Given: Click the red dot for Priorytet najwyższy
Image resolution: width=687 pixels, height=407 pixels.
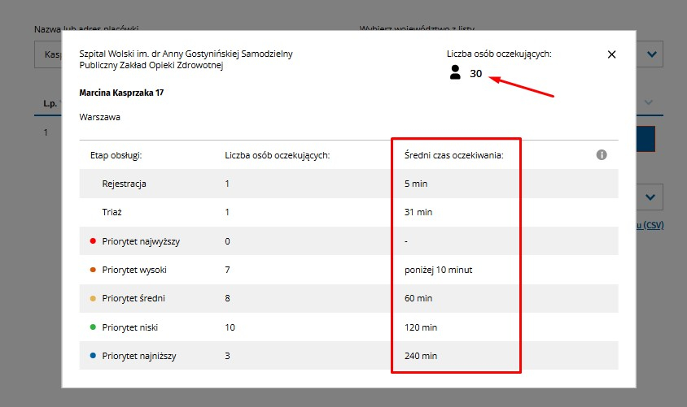Looking at the screenshot, I should 93,241.
